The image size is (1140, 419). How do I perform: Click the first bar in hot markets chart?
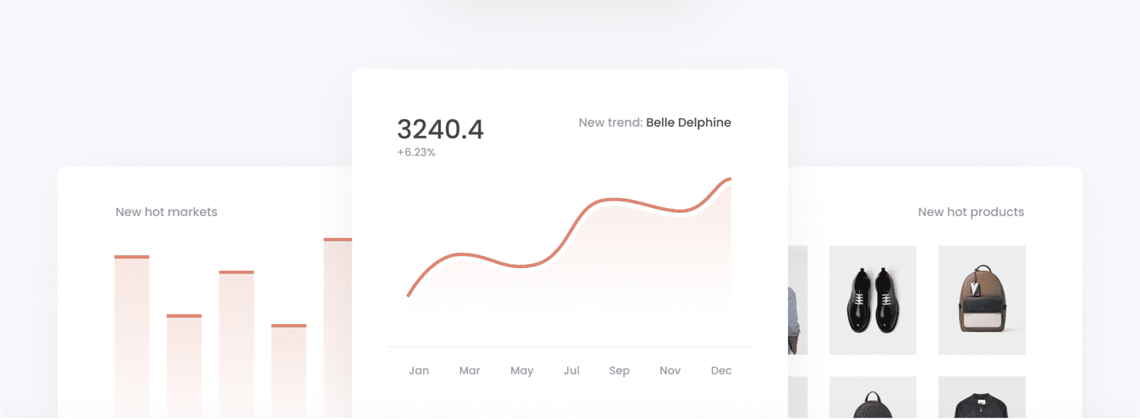[132, 335]
